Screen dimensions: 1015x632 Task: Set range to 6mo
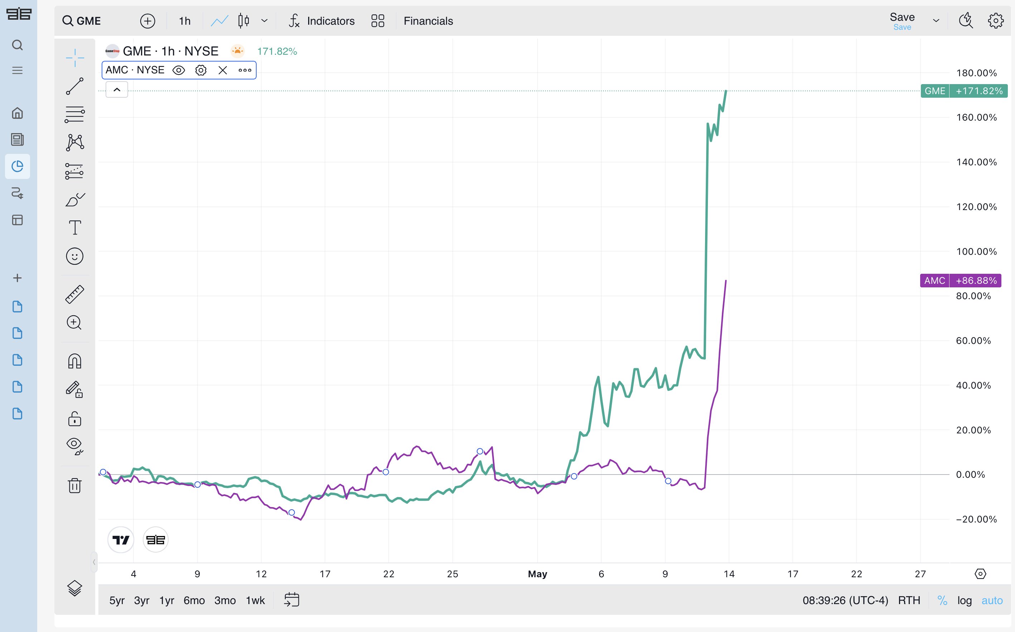[x=194, y=601]
